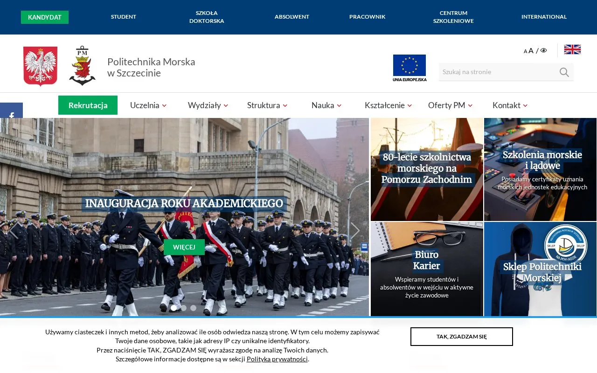Accept cookies with TAK, ZGADZAM SIĘ
The height and width of the screenshot is (373, 597).
pyautogui.click(x=462, y=337)
